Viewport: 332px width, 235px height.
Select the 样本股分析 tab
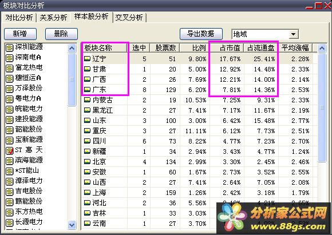point(91,17)
